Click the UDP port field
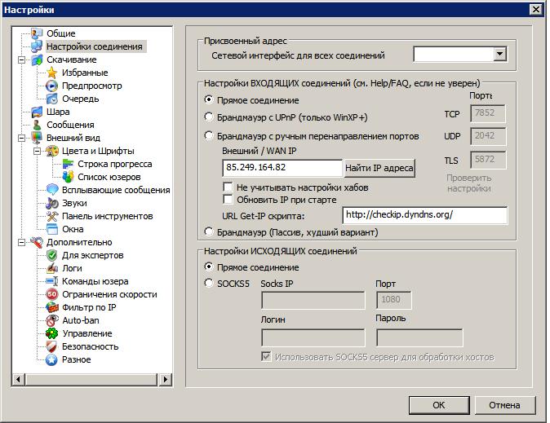The image size is (550, 423). pos(488,136)
